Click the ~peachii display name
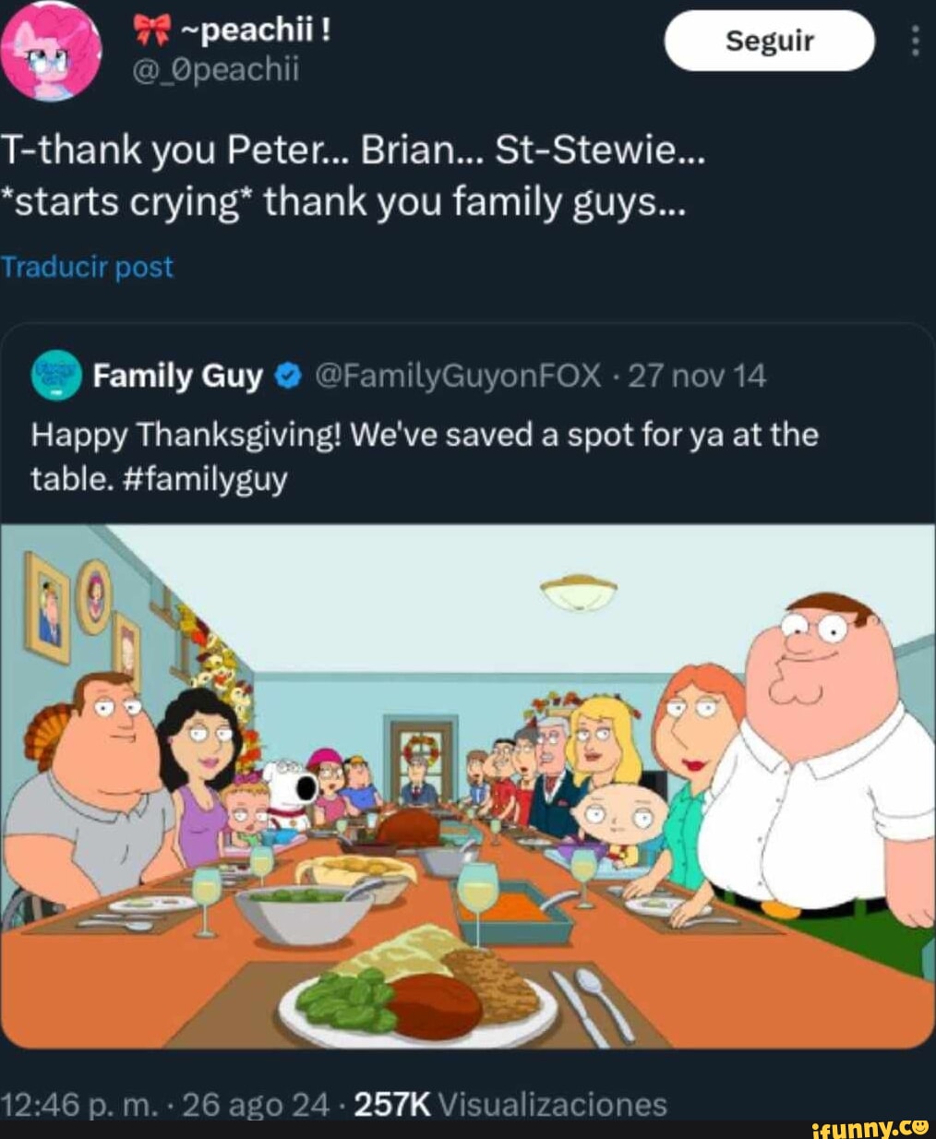 [x=255, y=30]
